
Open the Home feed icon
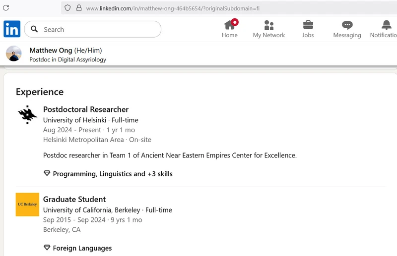pyautogui.click(x=230, y=25)
